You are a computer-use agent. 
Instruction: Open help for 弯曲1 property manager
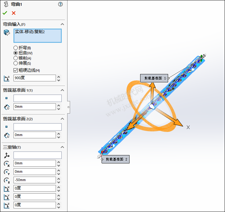[60, 4]
